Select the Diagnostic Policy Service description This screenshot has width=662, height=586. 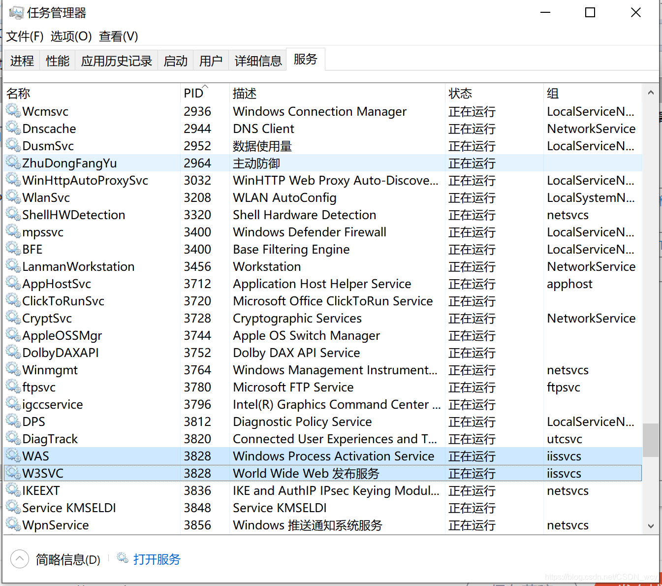pos(302,422)
